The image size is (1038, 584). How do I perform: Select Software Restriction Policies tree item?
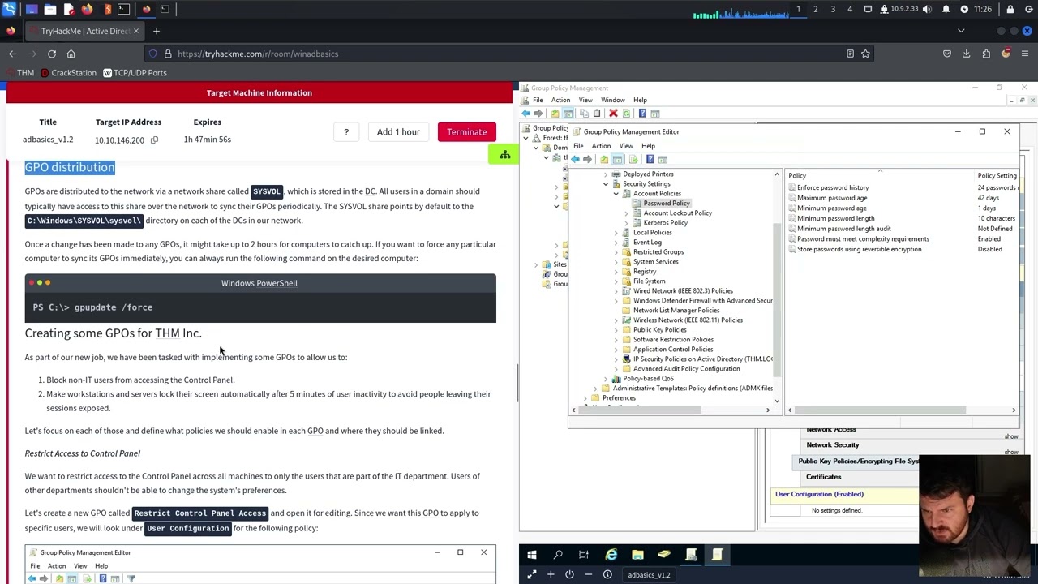point(673,340)
